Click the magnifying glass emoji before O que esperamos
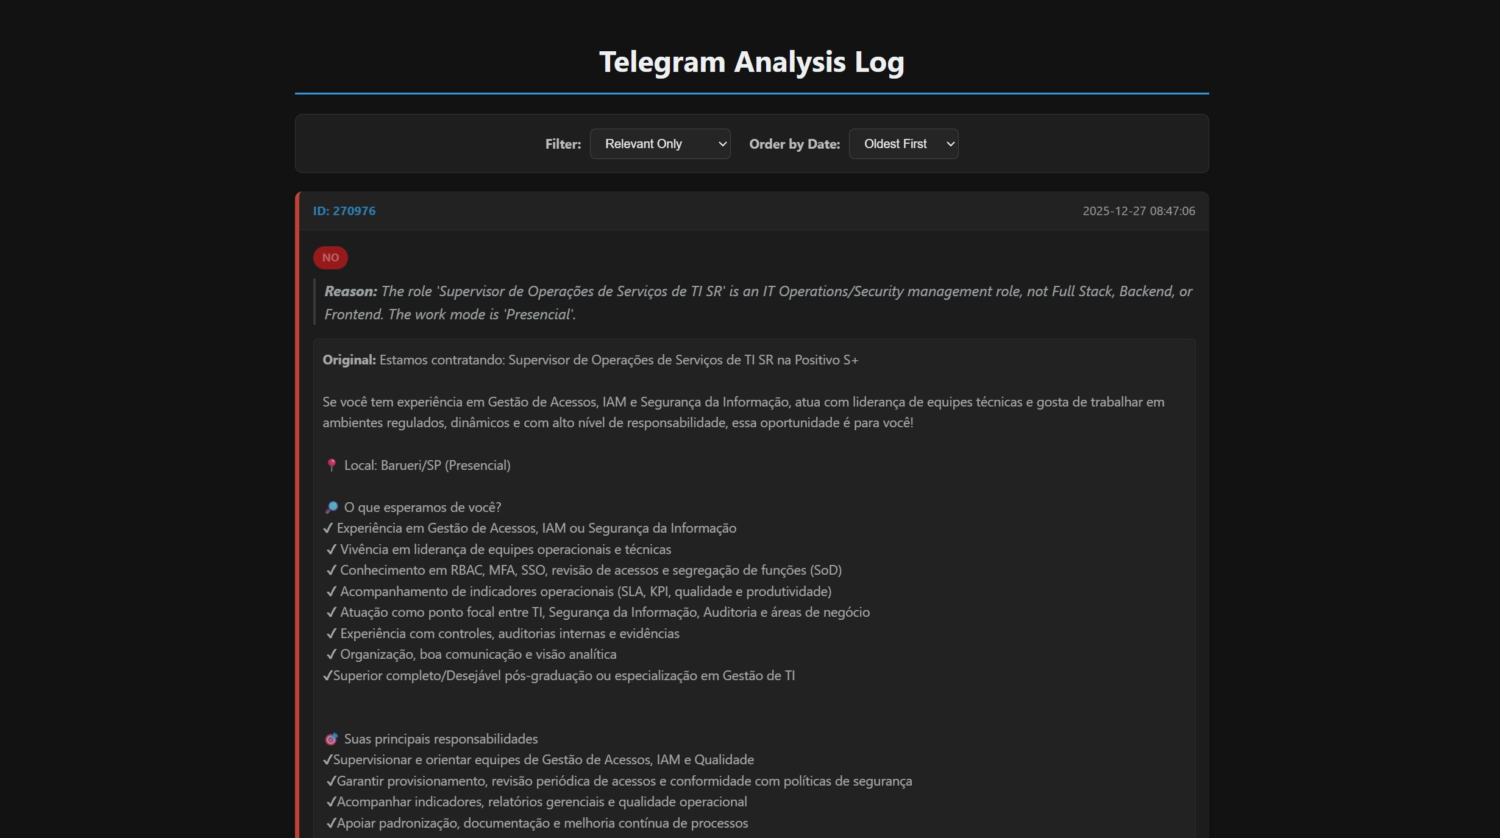Viewport: 1500px width, 838px height. [x=331, y=507]
